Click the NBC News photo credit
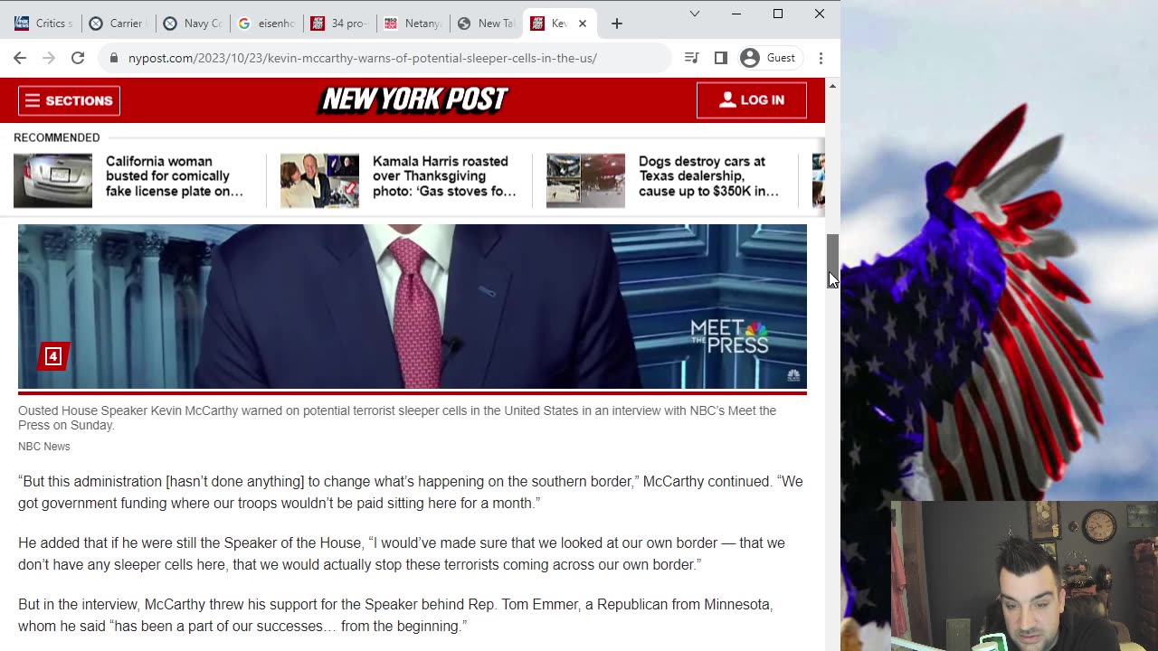Screen dimensions: 1158x651 [43, 447]
